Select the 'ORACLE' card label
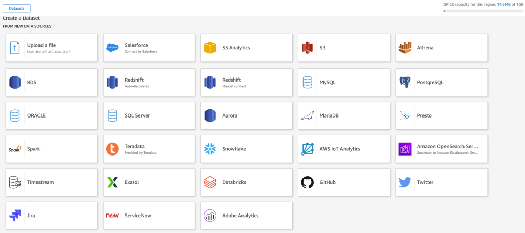 point(36,115)
